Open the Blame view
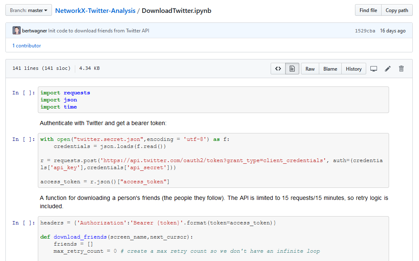This screenshot has height=261, width=419. click(x=330, y=69)
